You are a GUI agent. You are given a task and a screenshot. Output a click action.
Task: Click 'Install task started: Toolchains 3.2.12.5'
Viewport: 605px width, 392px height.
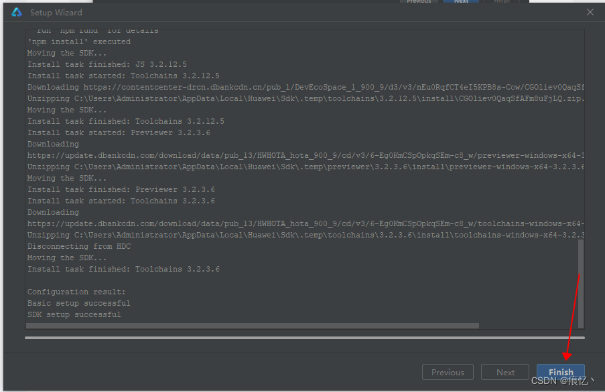tap(123, 76)
